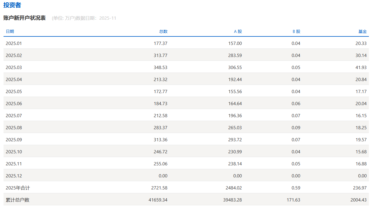Screen dimensions: 378x210
Task: Click B股 value 0.06 in 2025.06 row
Action: [x=296, y=104]
